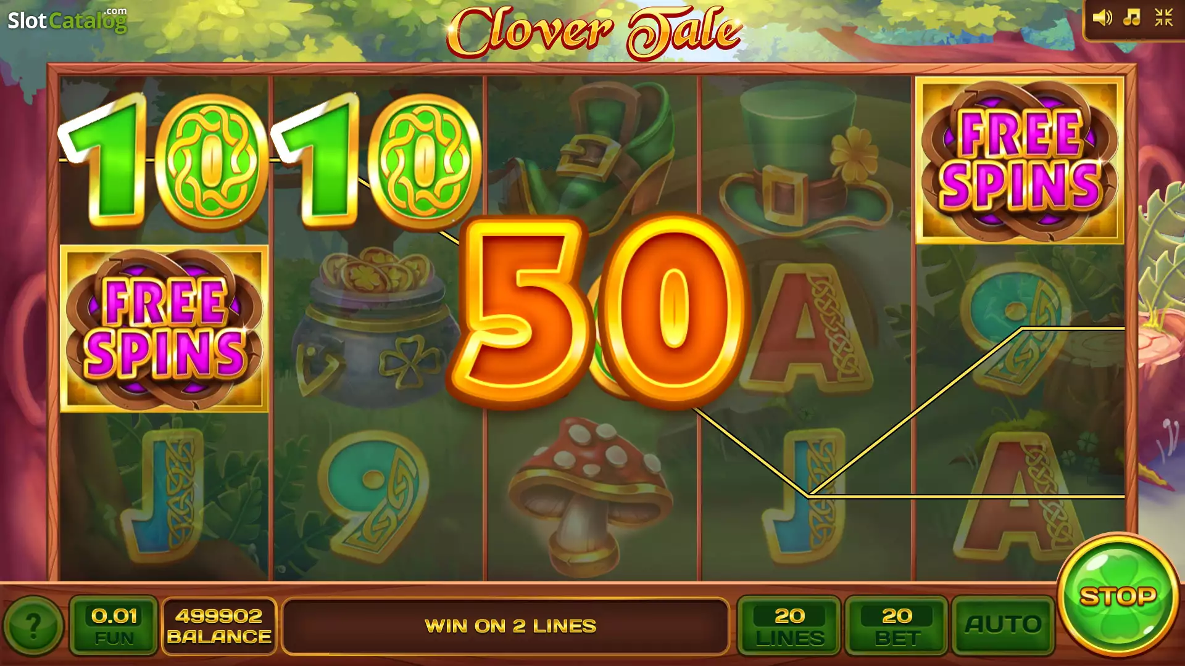Click the 499902 BALANCE display

[x=219, y=625]
